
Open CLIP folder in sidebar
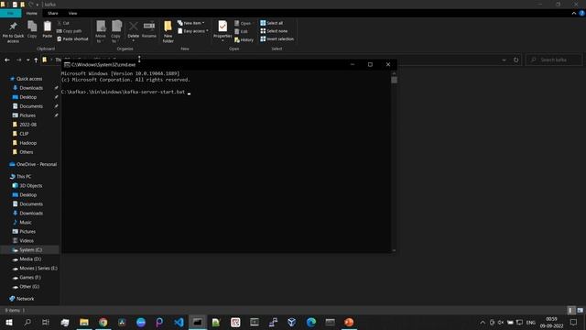tap(24, 134)
